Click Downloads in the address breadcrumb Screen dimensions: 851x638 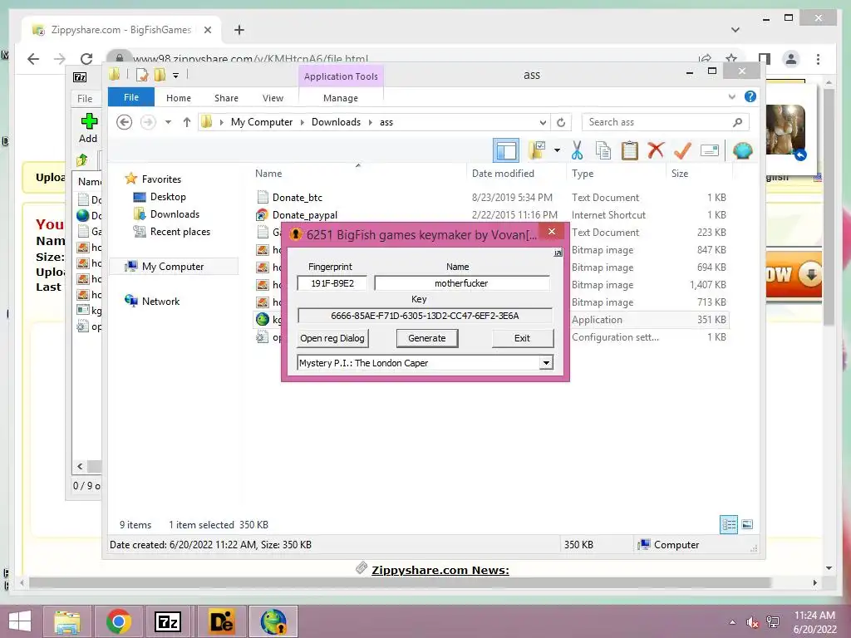coord(336,122)
